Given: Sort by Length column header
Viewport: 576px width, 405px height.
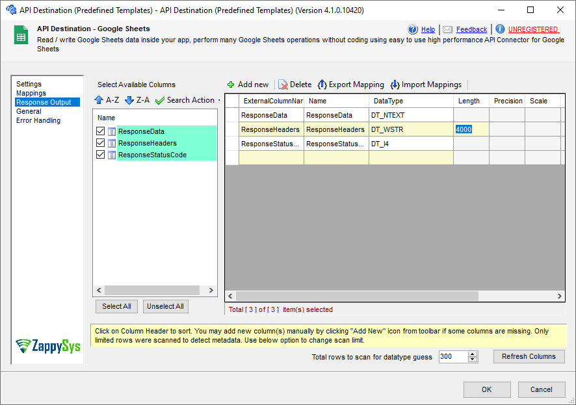Looking at the screenshot, I should [x=471, y=101].
